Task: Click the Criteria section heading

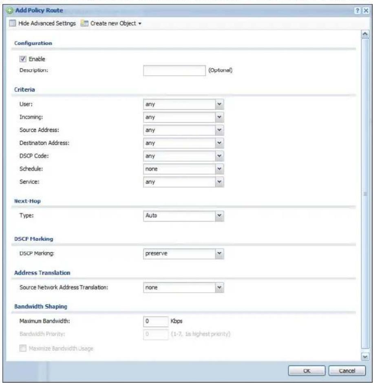Action: (x=24, y=90)
